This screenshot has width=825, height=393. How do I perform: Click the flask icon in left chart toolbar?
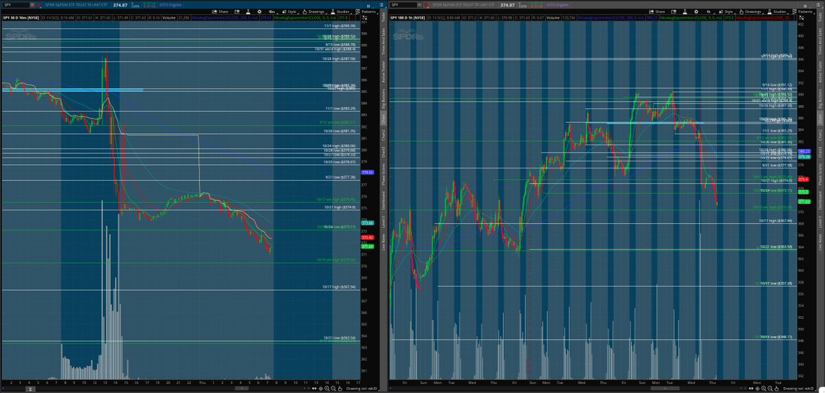tap(248, 12)
